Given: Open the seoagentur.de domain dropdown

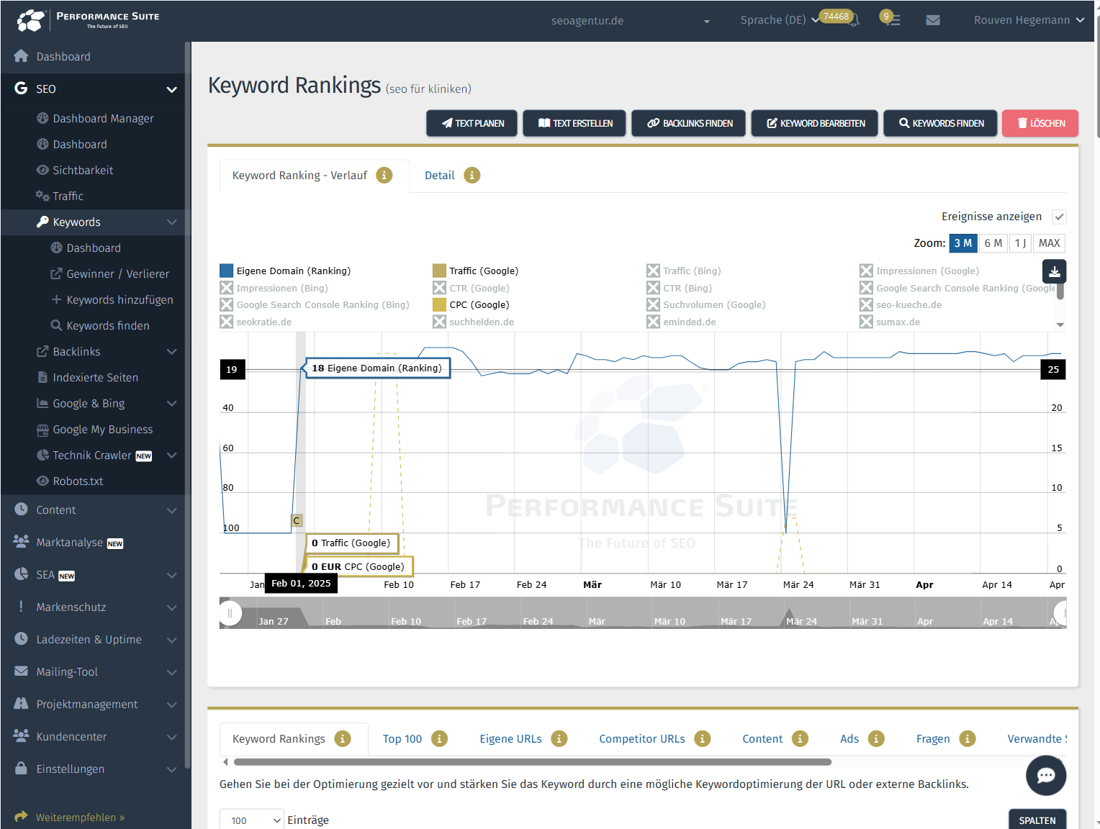Looking at the screenshot, I should [x=631, y=21].
